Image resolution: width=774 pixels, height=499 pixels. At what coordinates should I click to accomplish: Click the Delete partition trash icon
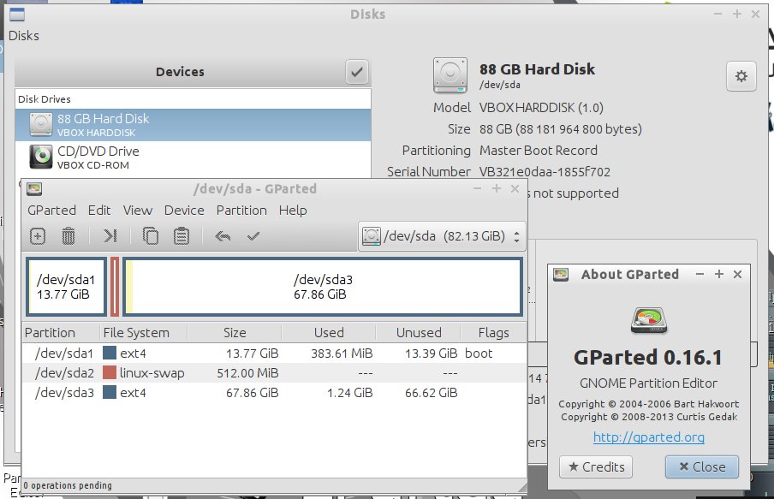tap(68, 236)
